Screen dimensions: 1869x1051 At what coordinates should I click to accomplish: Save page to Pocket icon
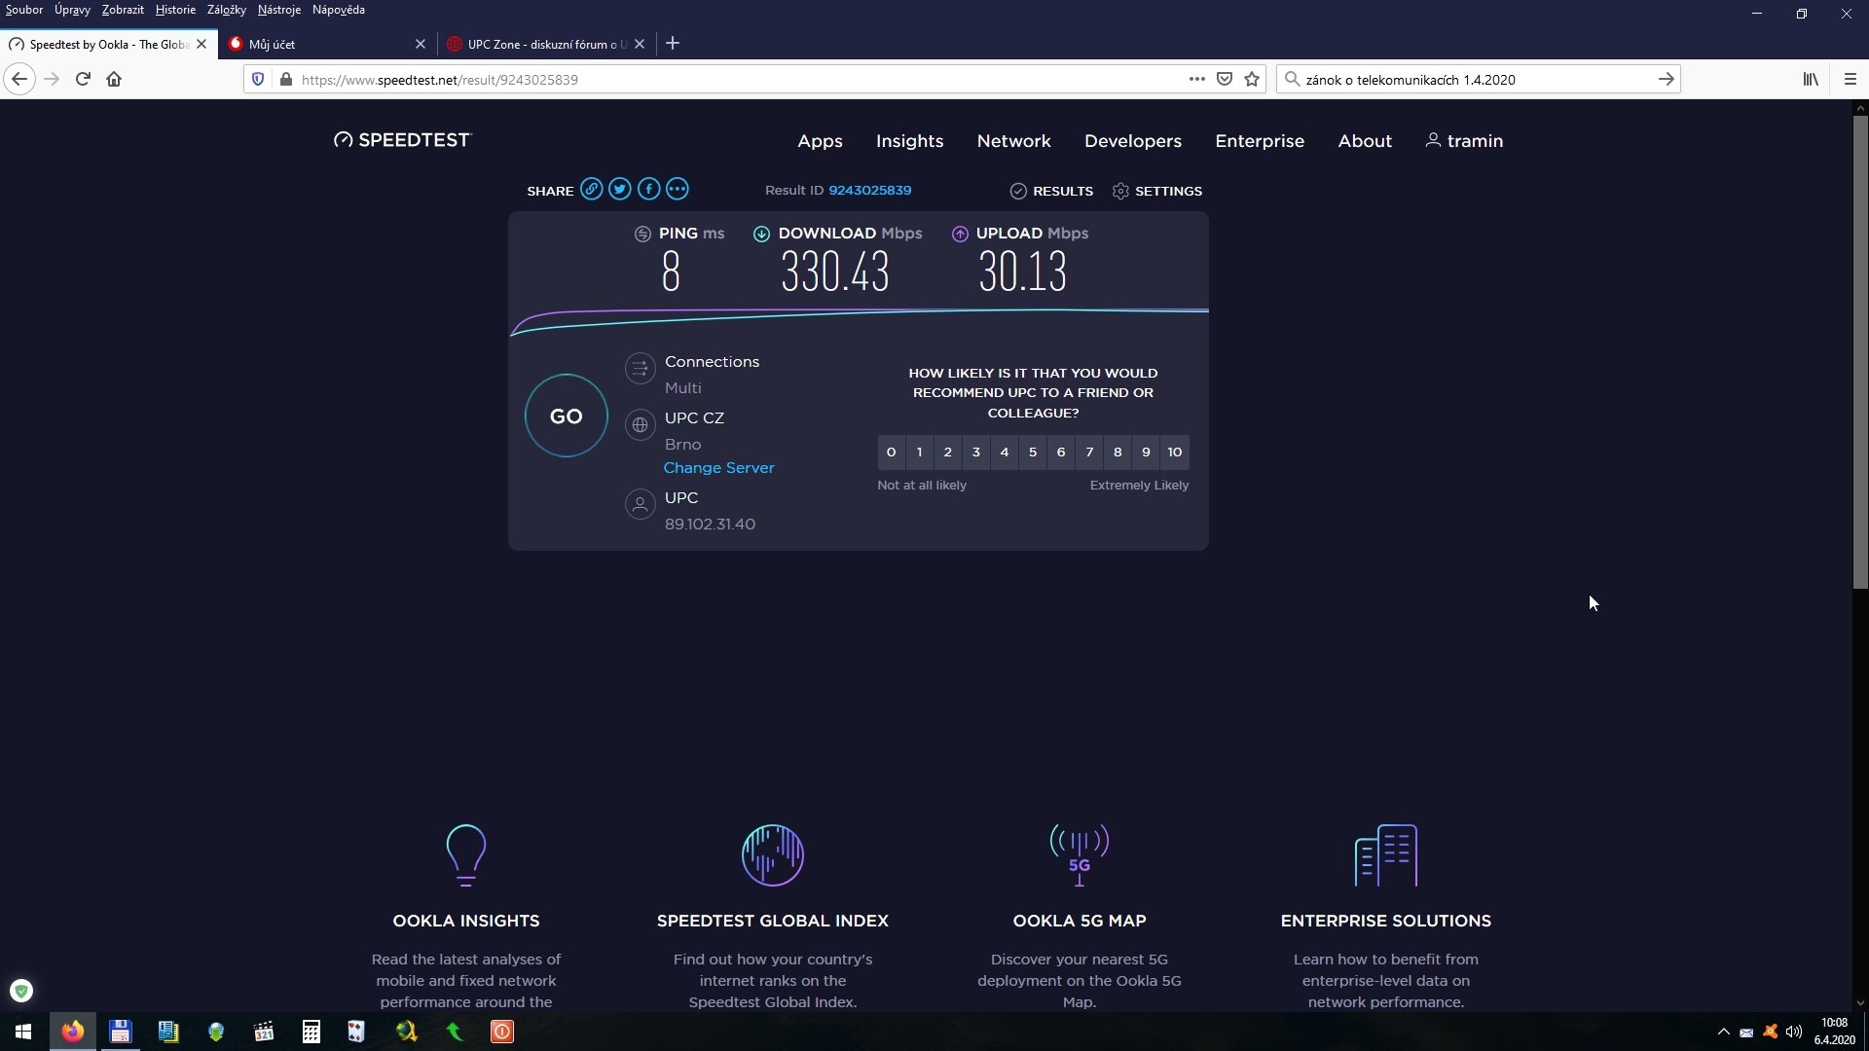click(x=1225, y=79)
